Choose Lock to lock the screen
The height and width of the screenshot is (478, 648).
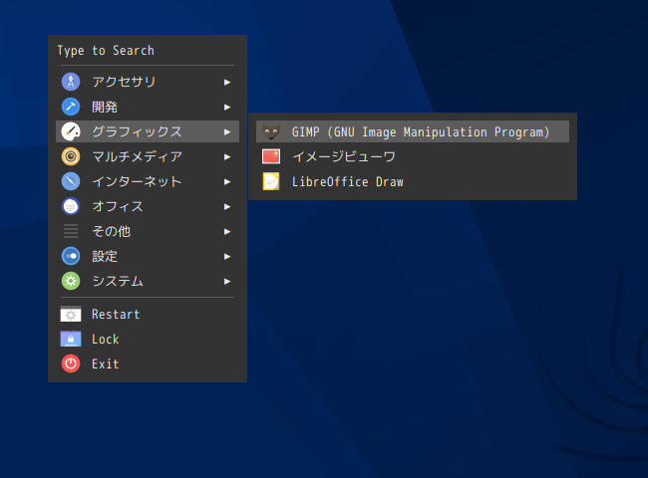[x=148, y=339]
